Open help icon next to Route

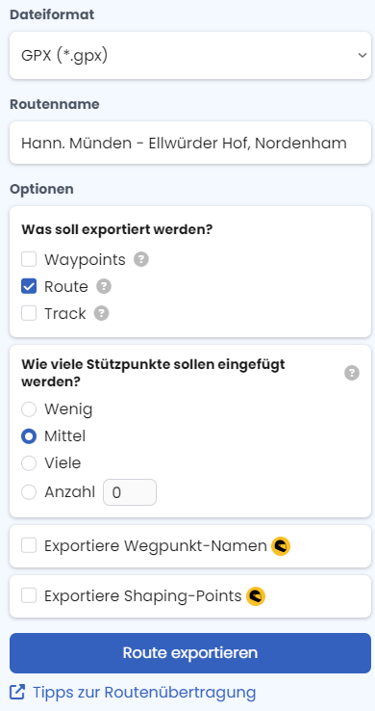(104, 286)
